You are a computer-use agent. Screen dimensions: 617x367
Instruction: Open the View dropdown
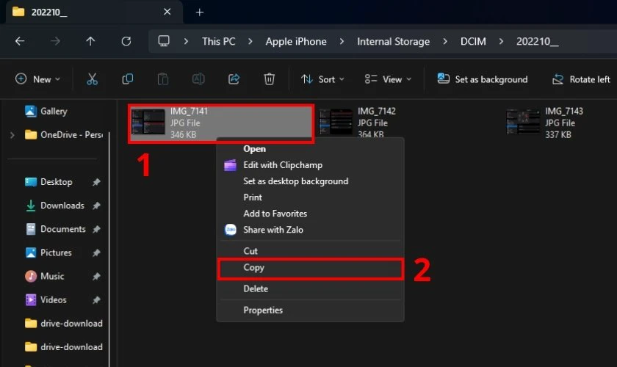(x=388, y=79)
